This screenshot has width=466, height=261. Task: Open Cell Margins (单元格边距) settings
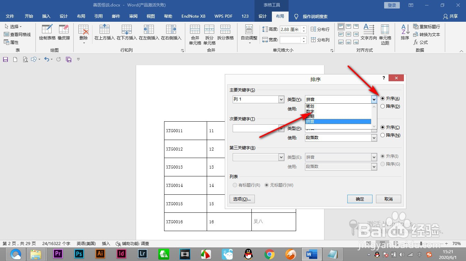pos(385,34)
